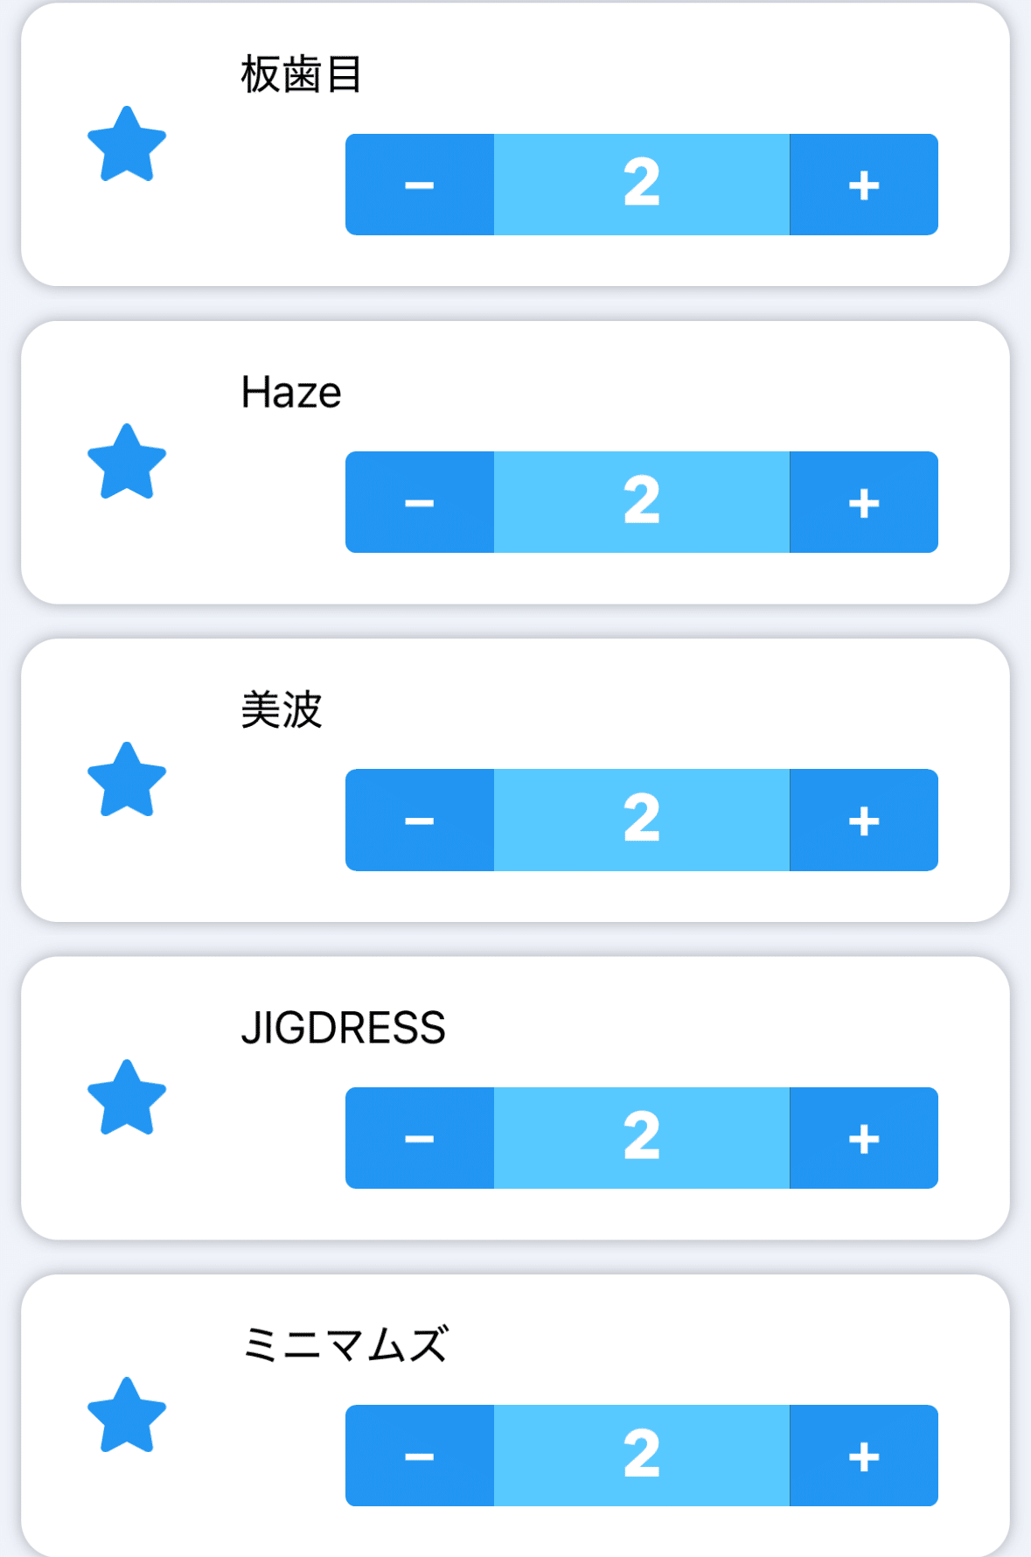Increment the ミニマムズ counter
Viewport: 1031px width, 1557px height.
click(864, 1456)
